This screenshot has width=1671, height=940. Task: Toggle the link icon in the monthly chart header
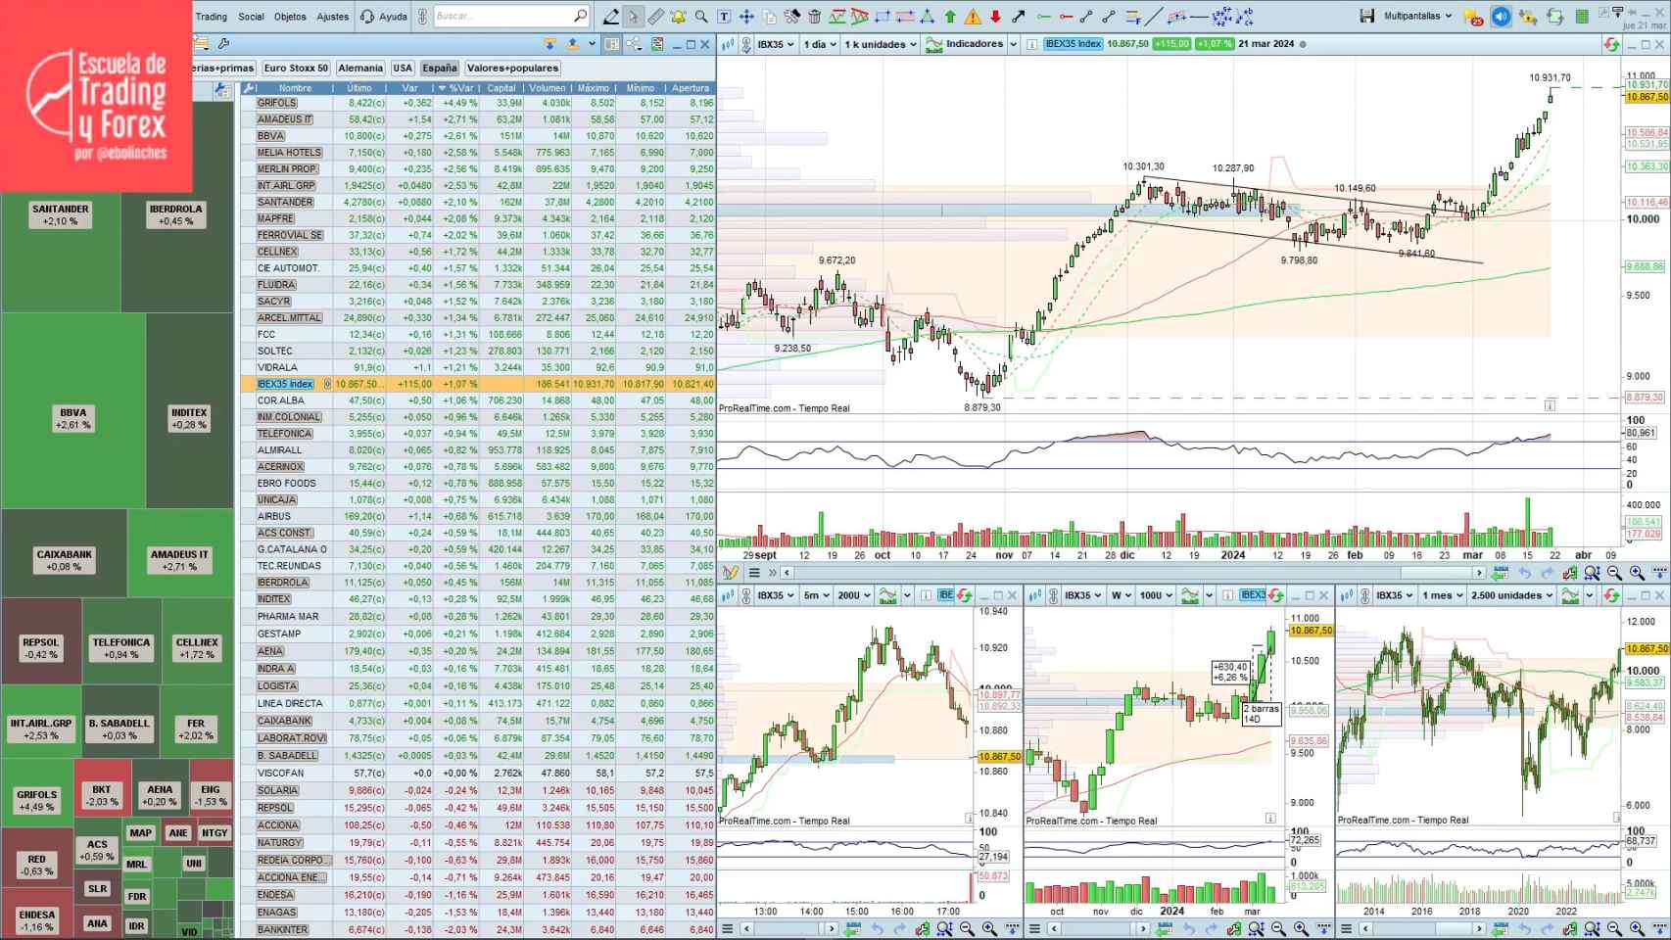point(1365,595)
